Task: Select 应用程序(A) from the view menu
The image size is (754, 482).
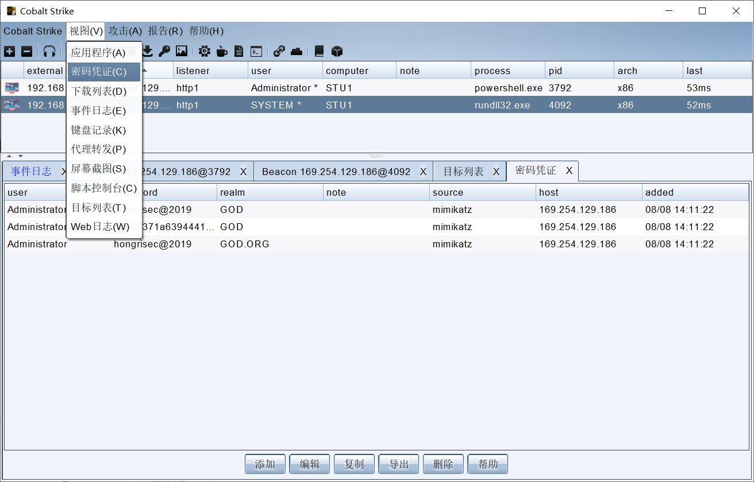Action: click(x=104, y=53)
